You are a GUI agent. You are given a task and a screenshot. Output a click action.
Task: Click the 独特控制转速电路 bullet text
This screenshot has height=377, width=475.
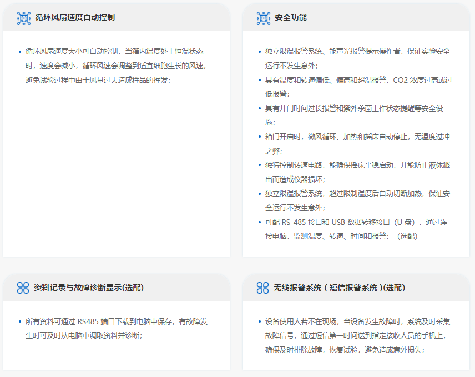point(357,165)
